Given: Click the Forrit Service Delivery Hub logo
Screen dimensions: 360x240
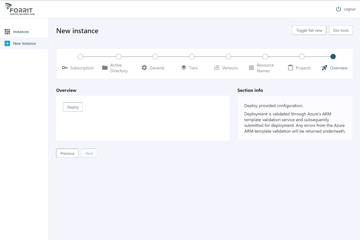Looking at the screenshot, I should click(x=20, y=9).
